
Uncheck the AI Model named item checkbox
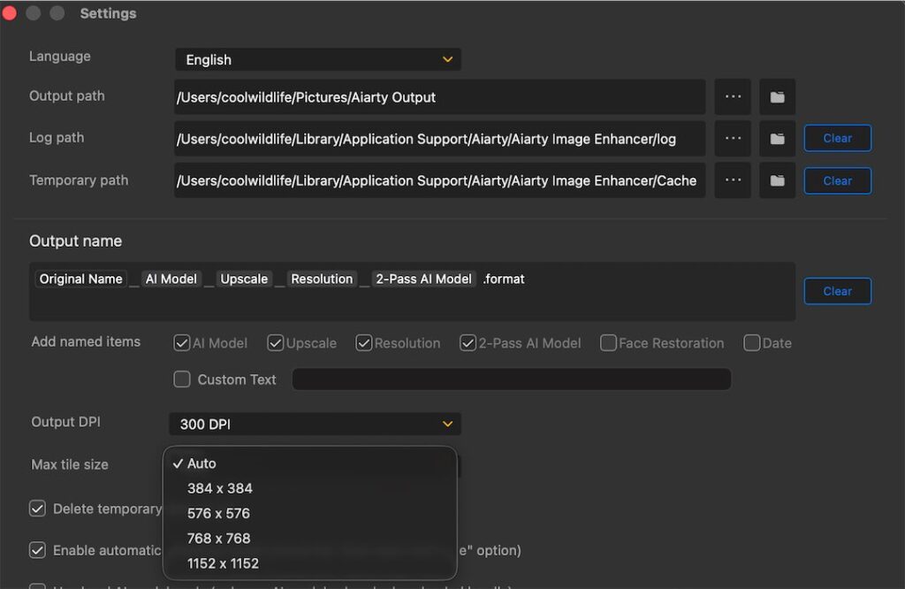tap(182, 343)
